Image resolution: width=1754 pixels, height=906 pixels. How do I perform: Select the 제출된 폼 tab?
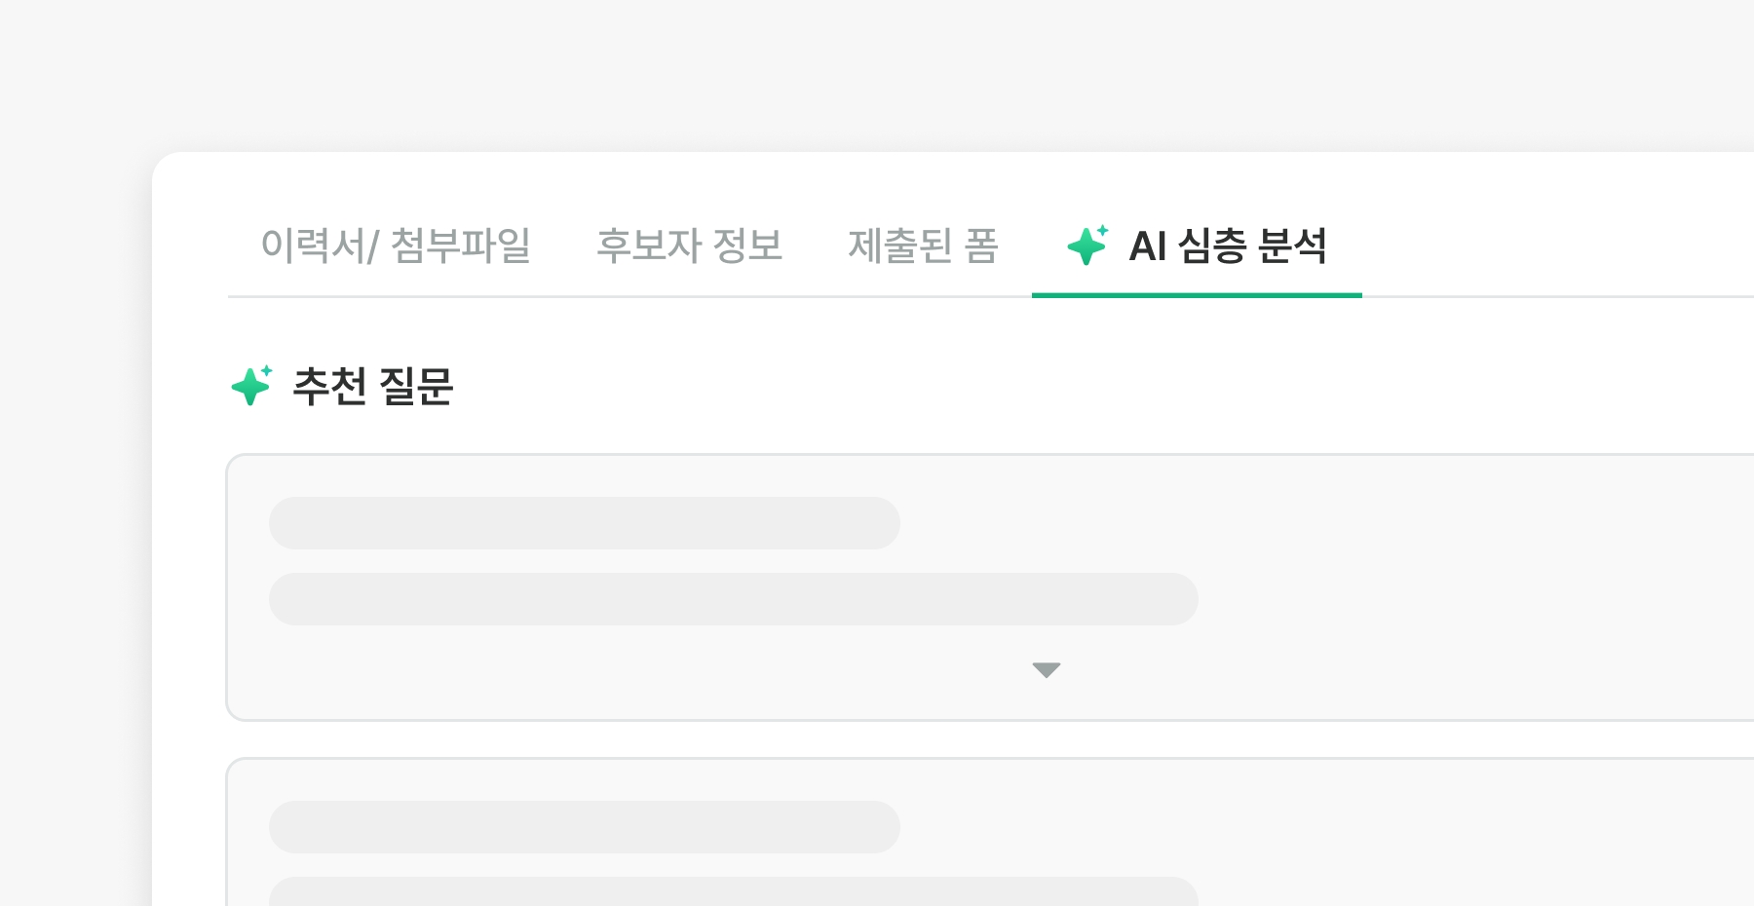pos(923,245)
